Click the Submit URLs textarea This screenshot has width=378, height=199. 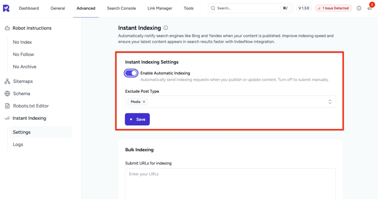click(x=230, y=184)
